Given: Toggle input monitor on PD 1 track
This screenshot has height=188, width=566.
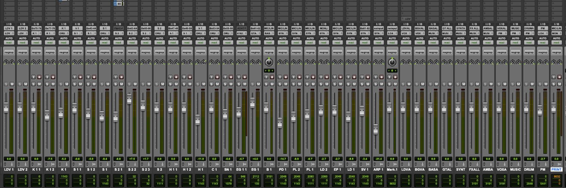Looking at the screenshot, I should click(280, 77).
